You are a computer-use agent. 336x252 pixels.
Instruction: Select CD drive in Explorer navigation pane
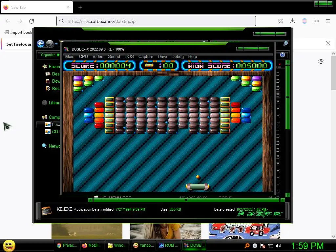click(52, 132)
